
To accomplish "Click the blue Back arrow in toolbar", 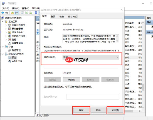I will pos(3,13).
